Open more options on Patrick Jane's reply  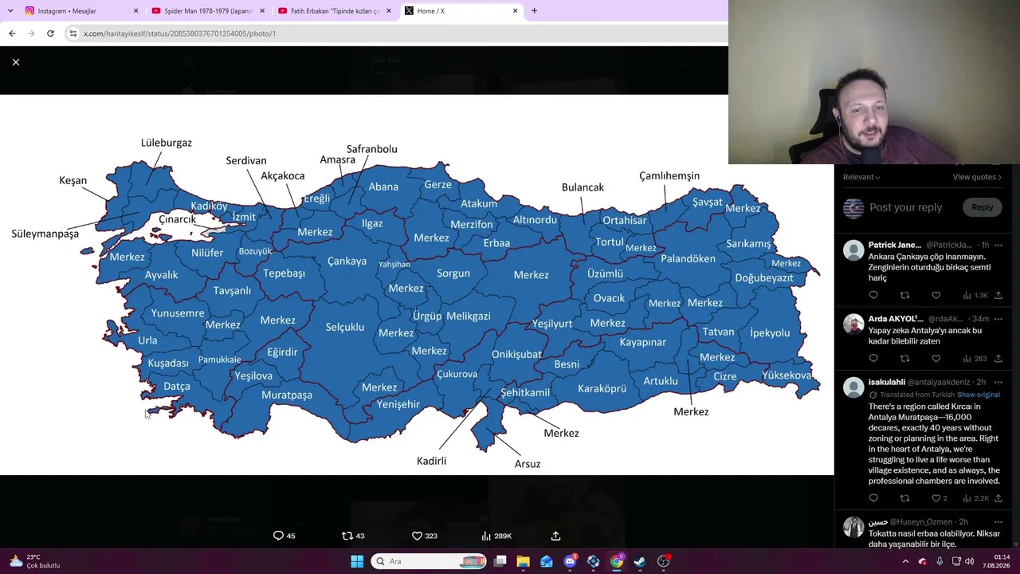point(998,245)
